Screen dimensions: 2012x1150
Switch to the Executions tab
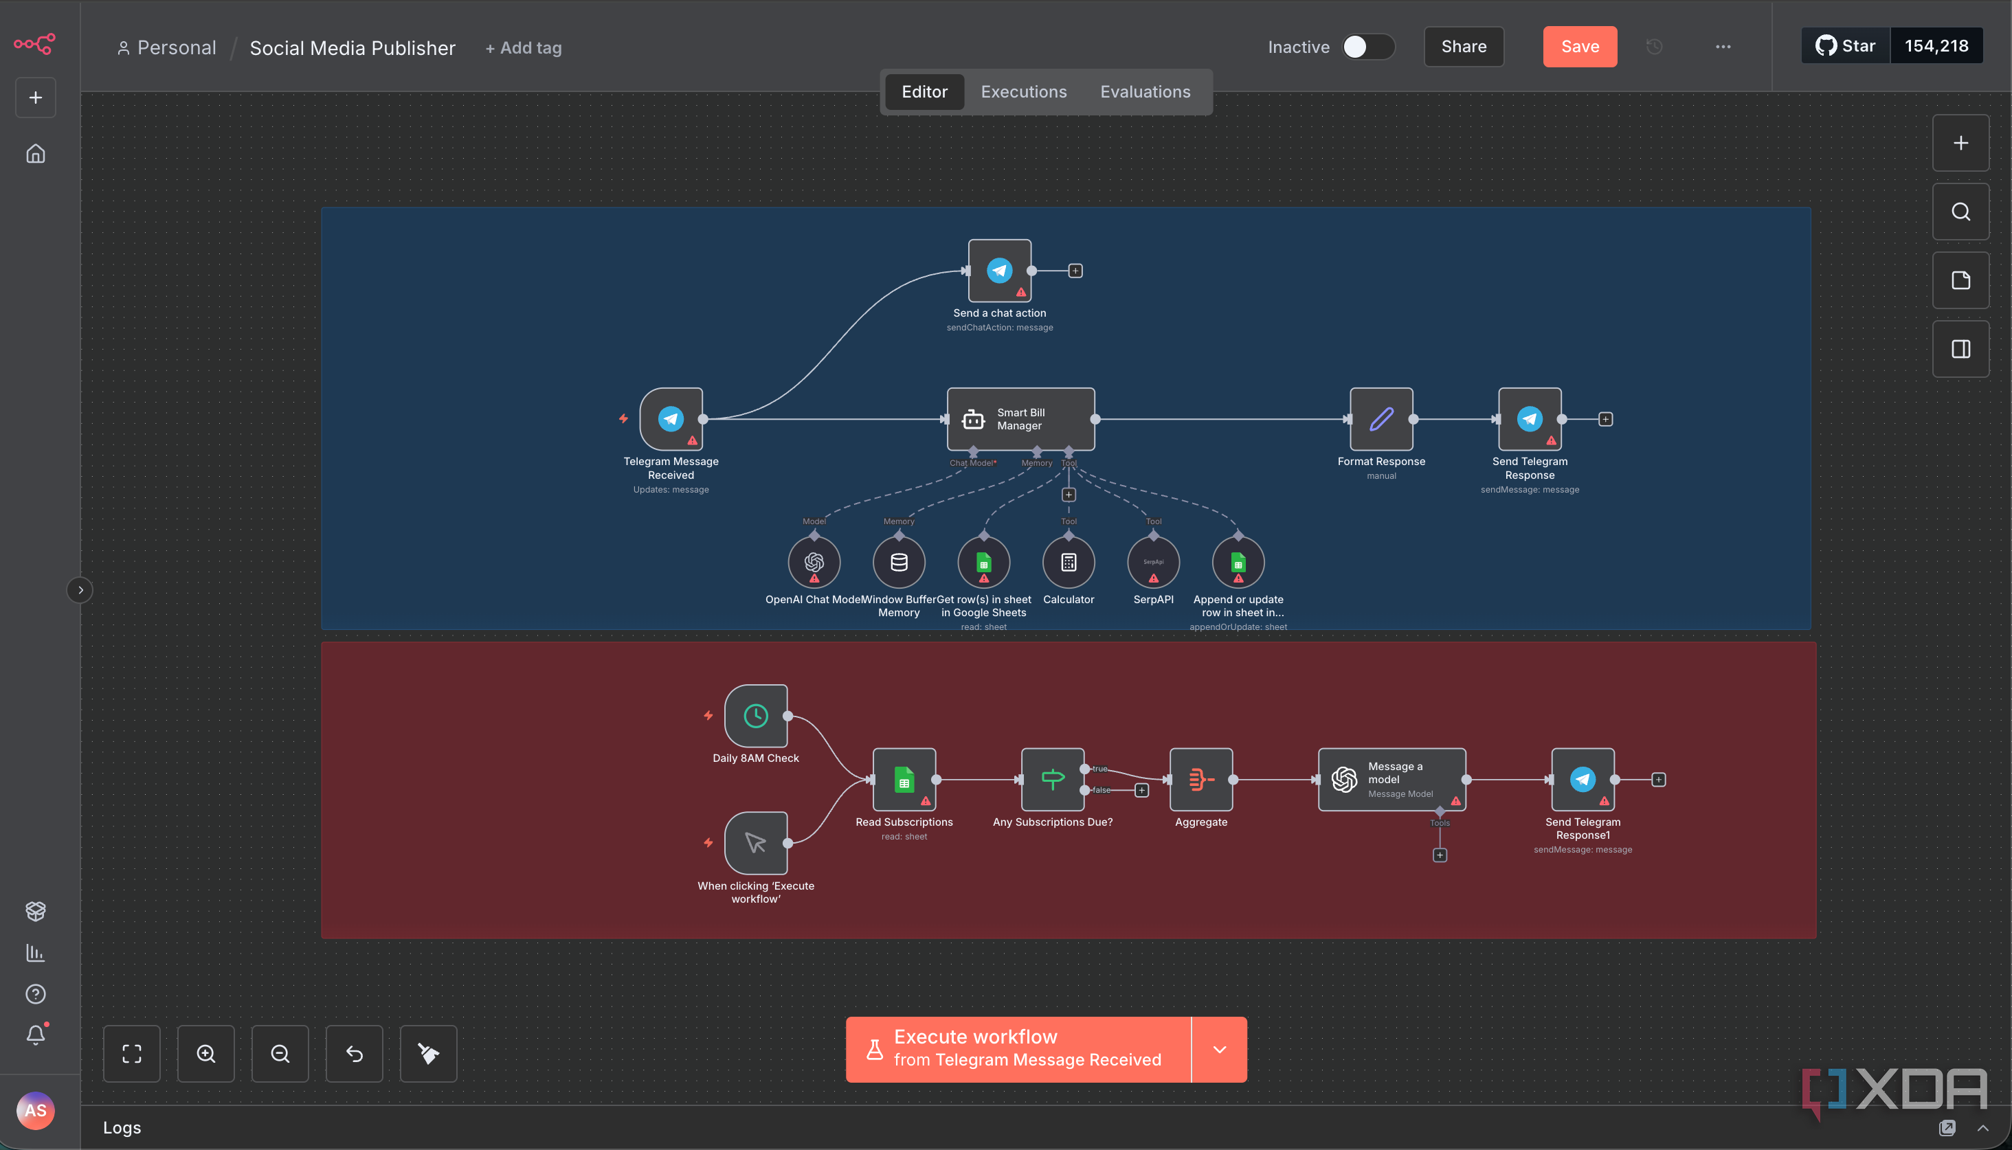coord(1024,91)
